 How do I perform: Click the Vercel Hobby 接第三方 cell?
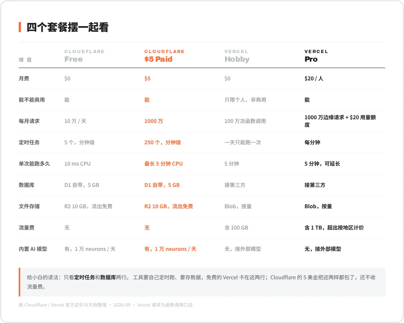235,185
